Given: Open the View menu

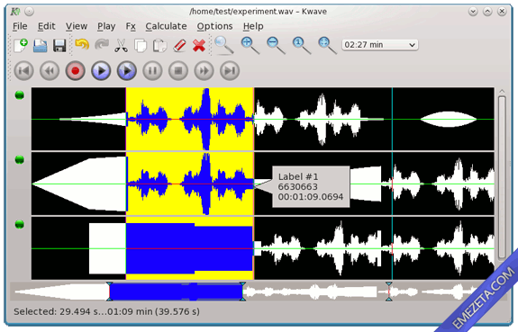Looking at the screenshot, I should (77, 26).
